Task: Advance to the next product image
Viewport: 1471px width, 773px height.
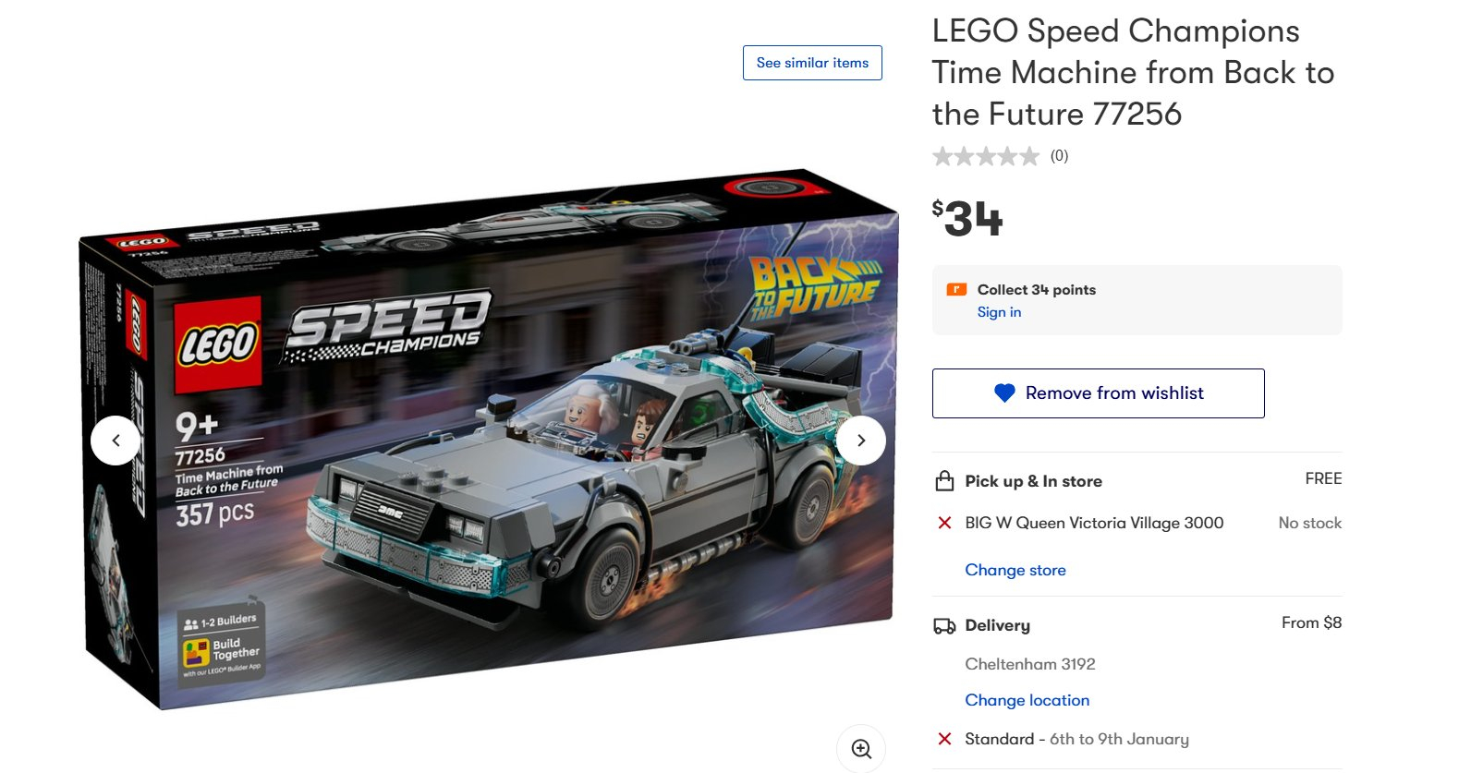Action: coord(861,441)
